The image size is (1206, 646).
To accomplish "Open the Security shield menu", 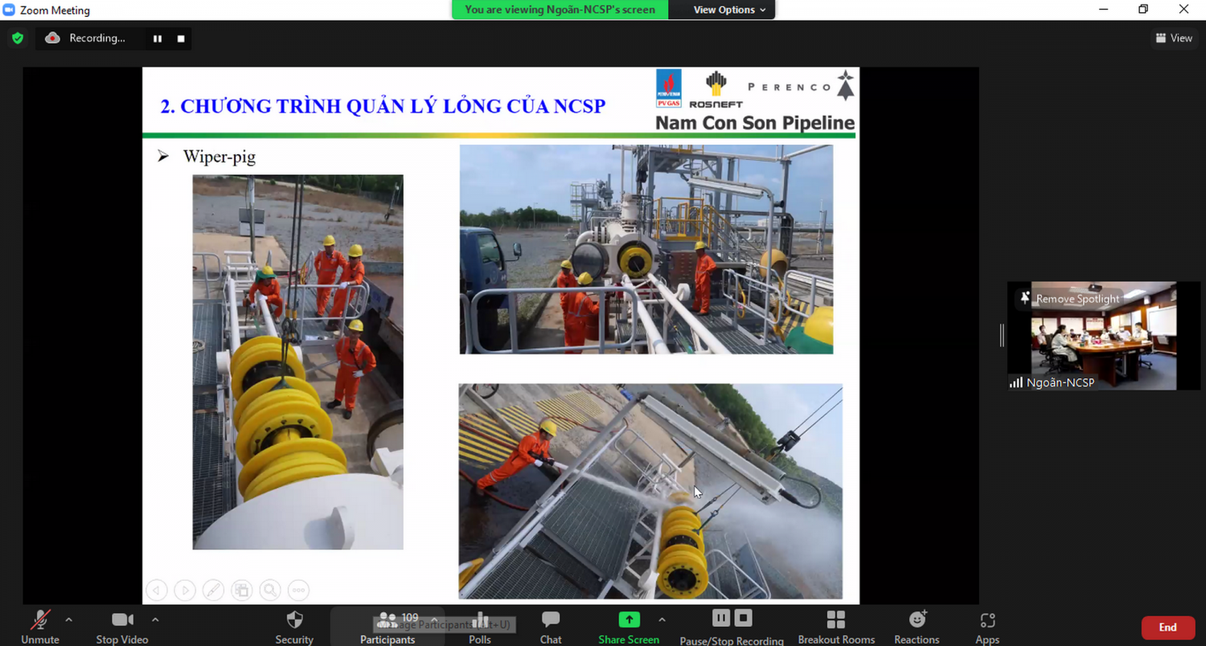I will pyautogui.click(x=294, y=627).
